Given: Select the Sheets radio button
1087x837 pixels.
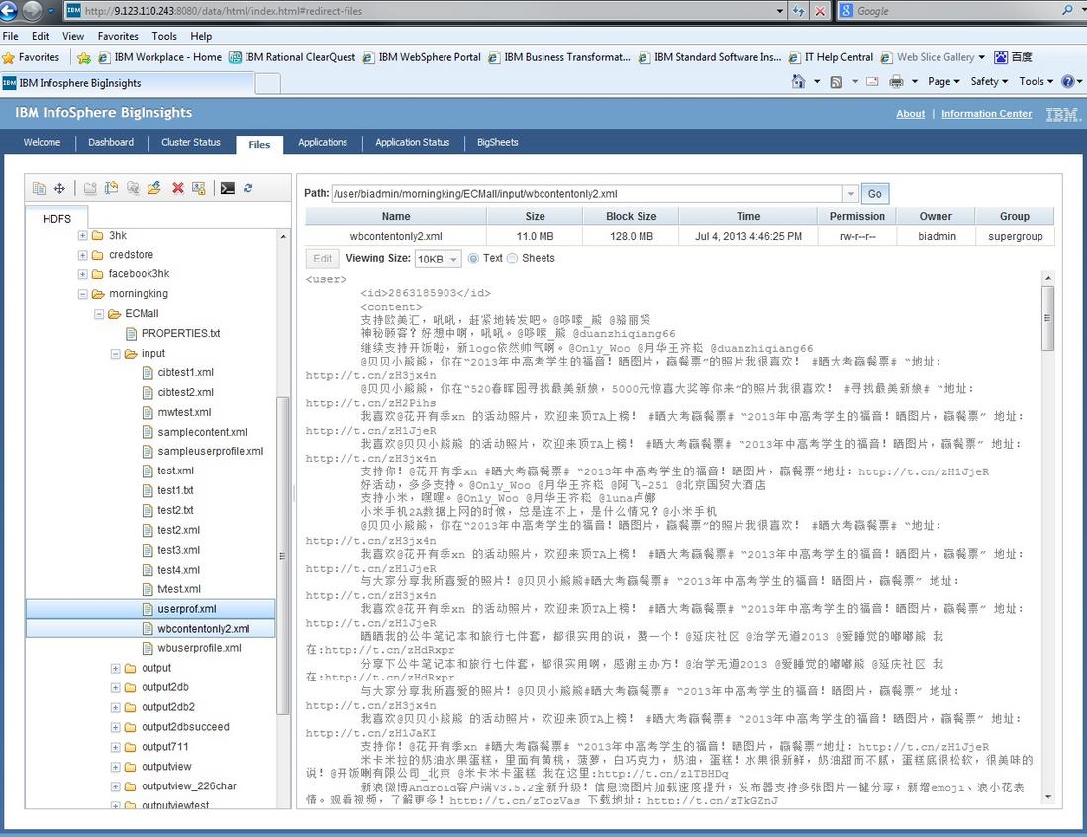Looking at the screenshot, I should tap(512, 258).
